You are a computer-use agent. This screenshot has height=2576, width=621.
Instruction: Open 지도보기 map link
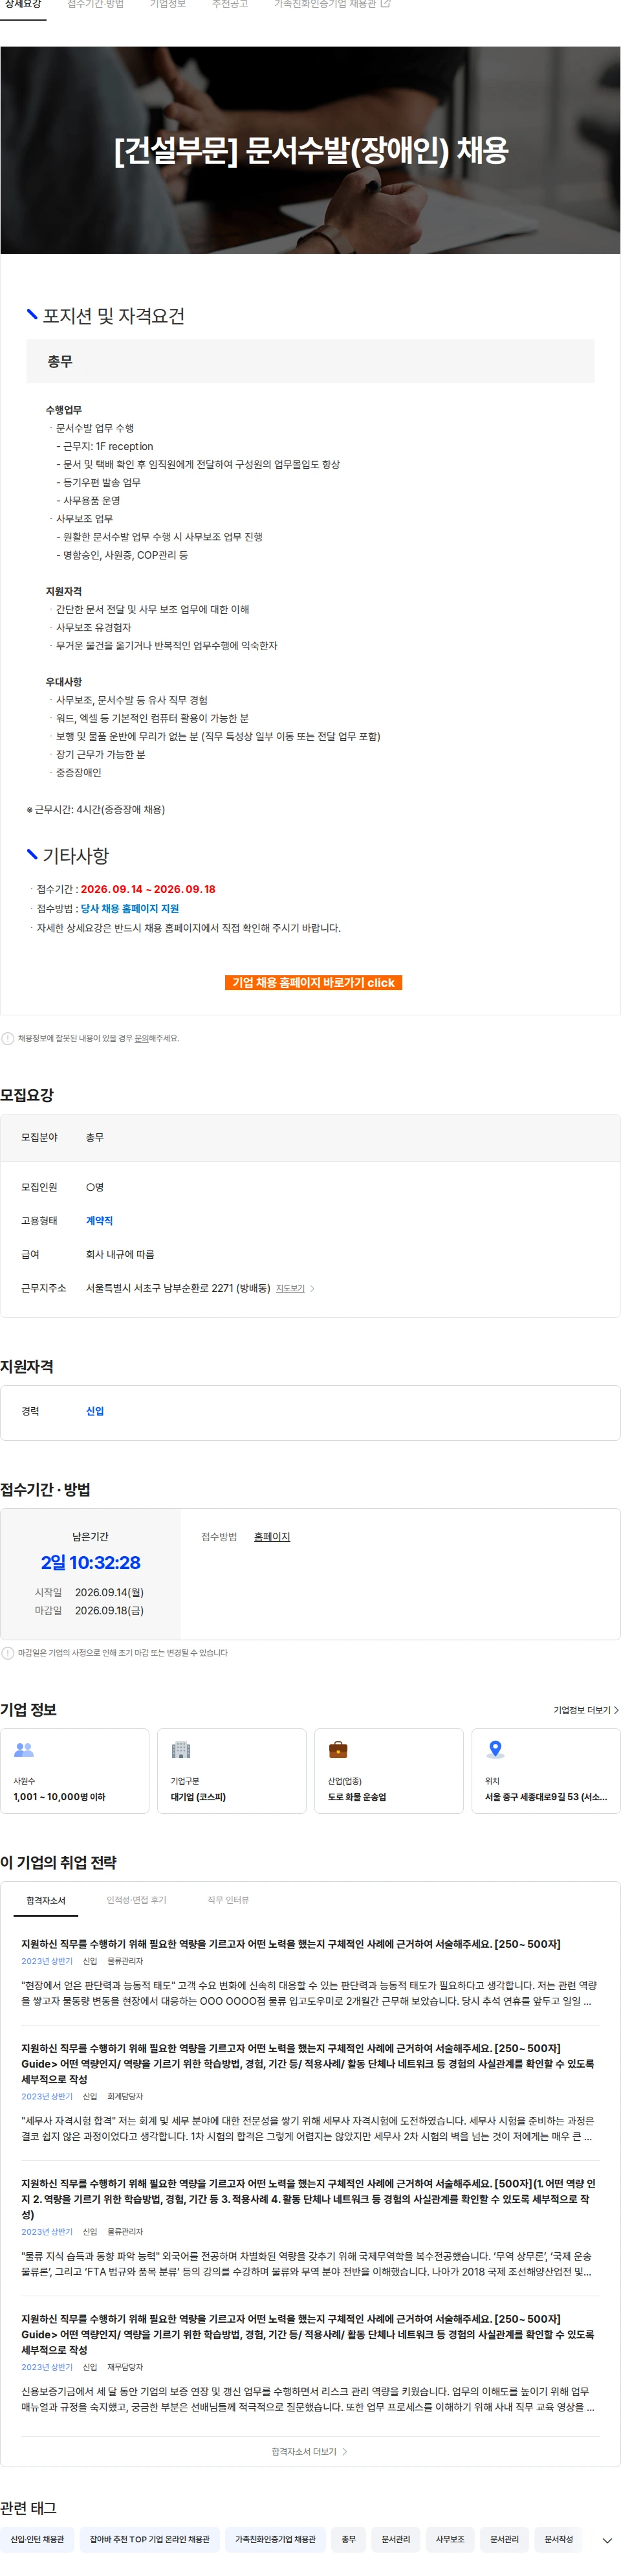(290, 1288)
